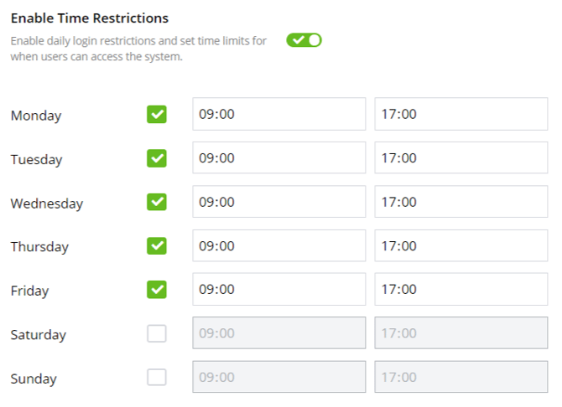Click Saturday start time field

[278, 333]
